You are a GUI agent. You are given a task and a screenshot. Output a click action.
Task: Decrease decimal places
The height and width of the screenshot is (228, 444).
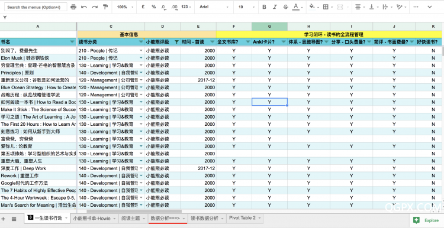point(163,7)
